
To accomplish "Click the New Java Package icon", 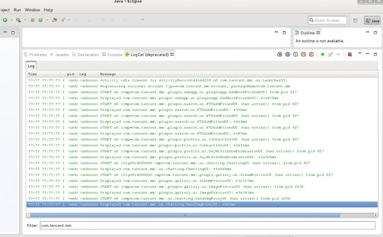I will 33,20.
